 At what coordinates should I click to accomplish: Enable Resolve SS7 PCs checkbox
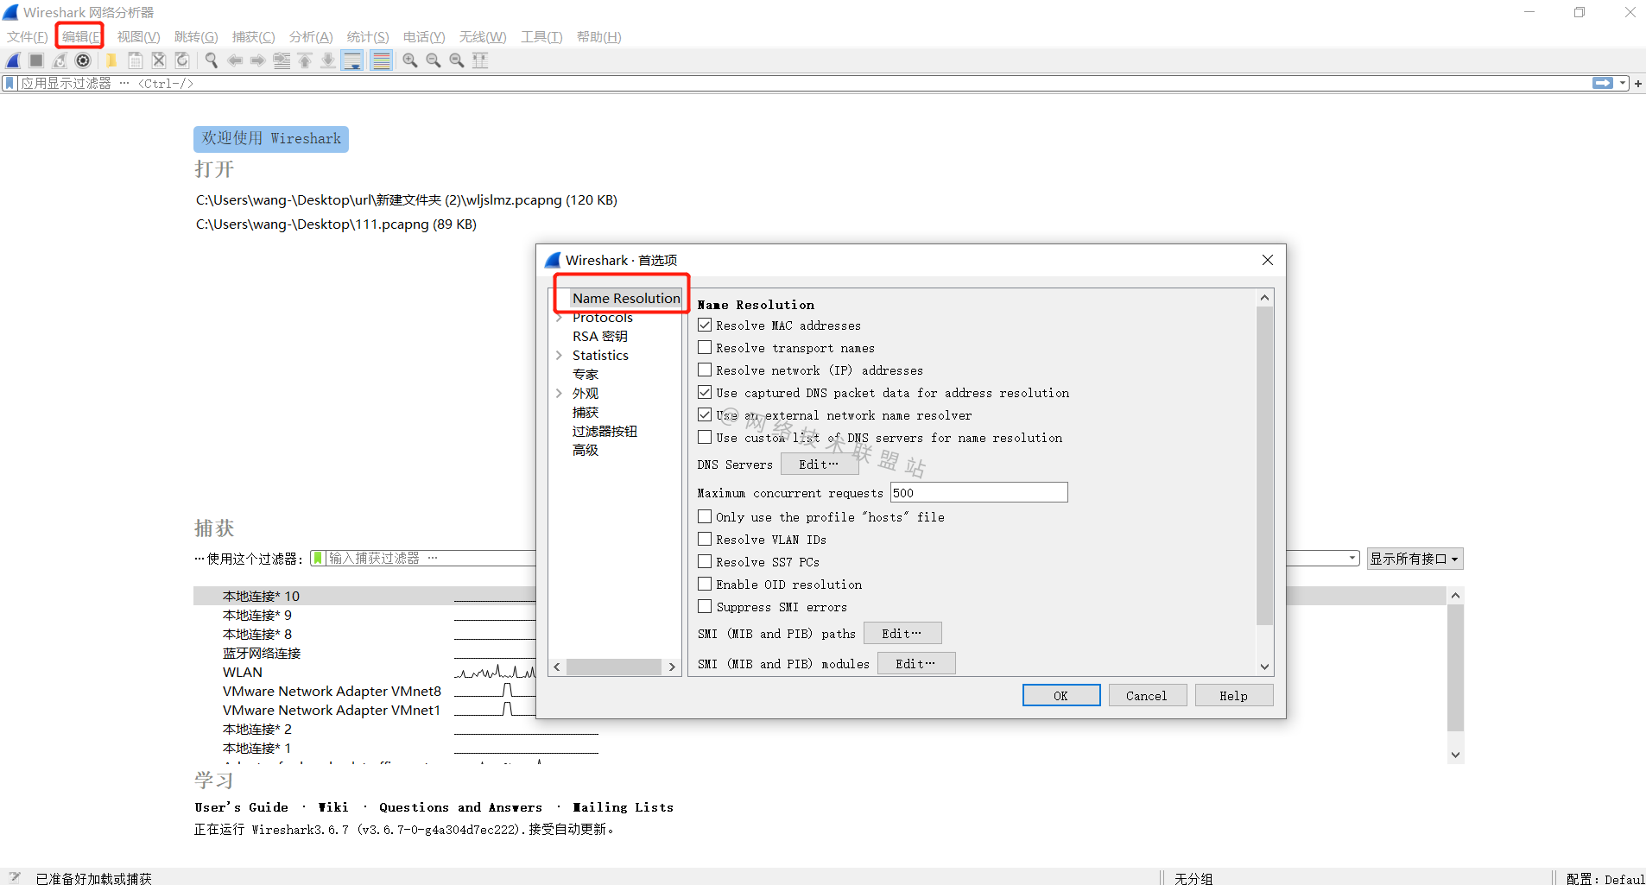pyautogui.click(x=705, y=561)
